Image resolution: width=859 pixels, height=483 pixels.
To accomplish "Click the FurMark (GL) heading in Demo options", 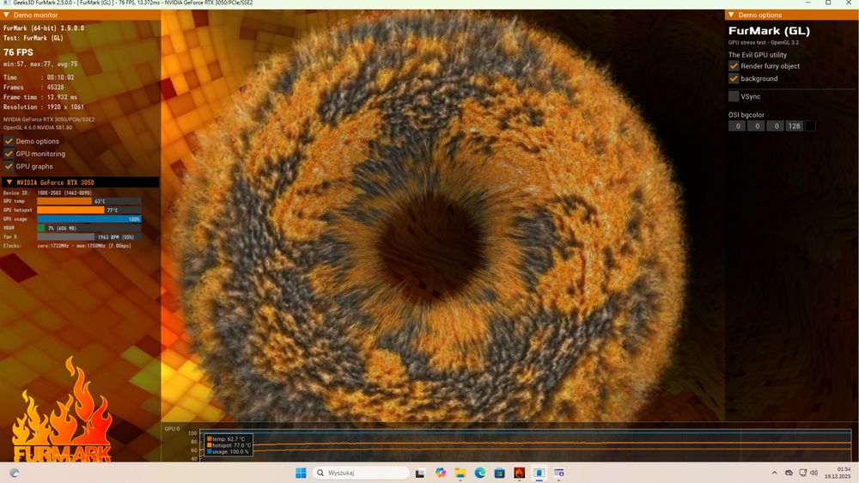I will point(769,31).
